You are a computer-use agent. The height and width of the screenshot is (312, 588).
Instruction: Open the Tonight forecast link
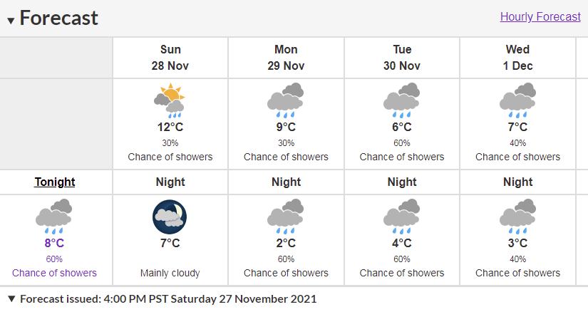coord(54,182)
